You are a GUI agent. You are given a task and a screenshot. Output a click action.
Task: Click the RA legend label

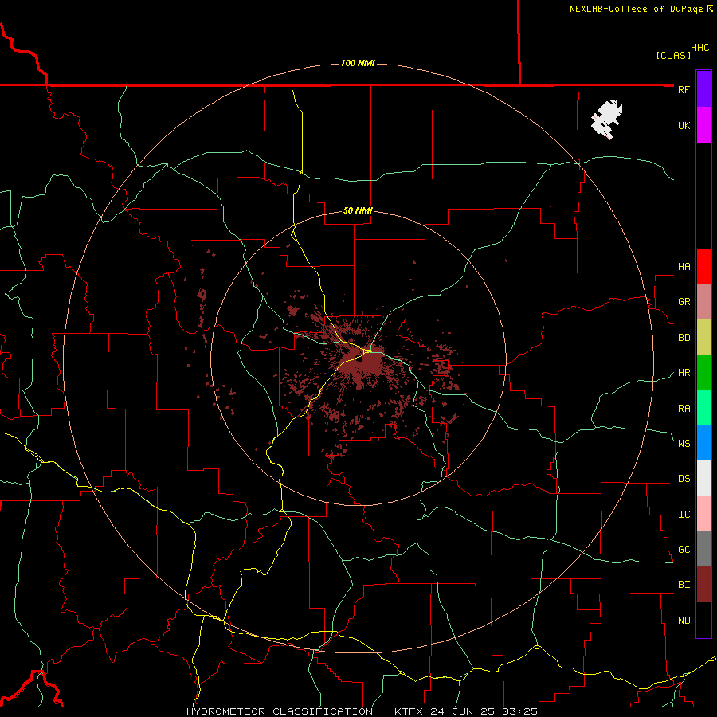click(684, 408)
